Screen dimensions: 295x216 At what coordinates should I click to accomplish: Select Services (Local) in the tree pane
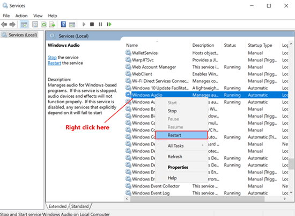[19, 35]
